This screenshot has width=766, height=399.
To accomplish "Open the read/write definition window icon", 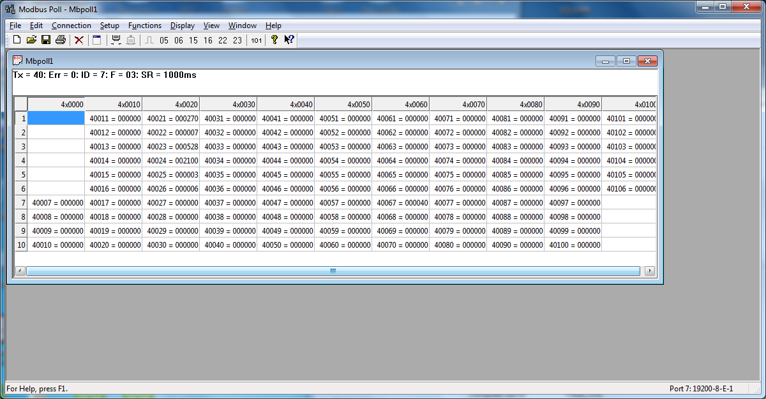I will pyautogui.click(x=97, y=40).
